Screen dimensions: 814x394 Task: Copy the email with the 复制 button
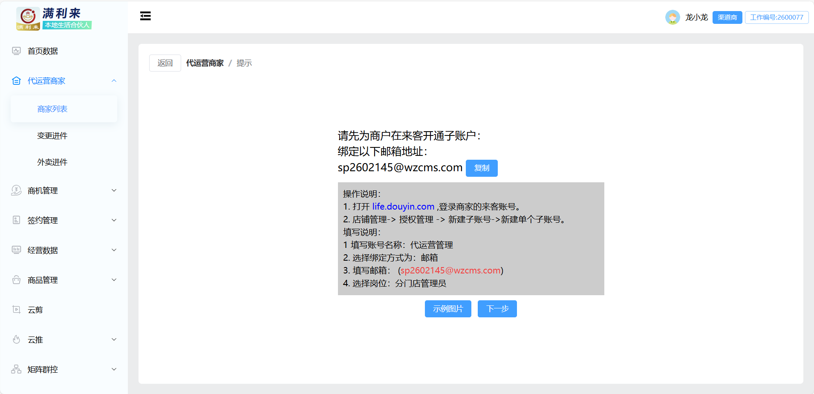click(482, 168)
